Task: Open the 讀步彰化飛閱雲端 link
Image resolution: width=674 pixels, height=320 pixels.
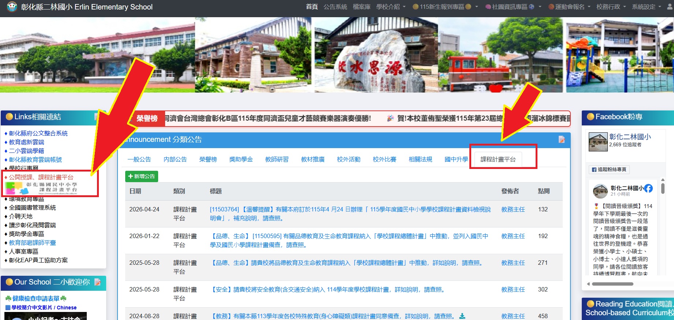Action: pos(32,225)
